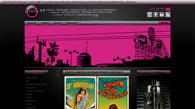Open the QUOTESonDESIGN.com link
195x109 pixels.
14,2
